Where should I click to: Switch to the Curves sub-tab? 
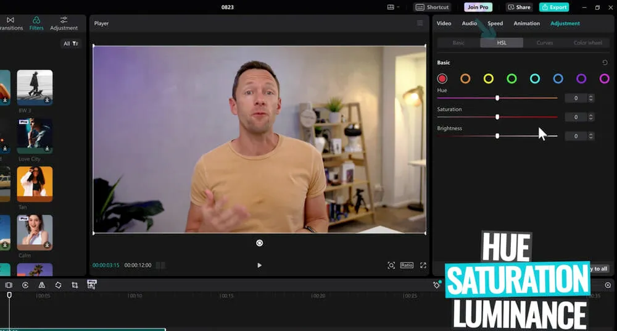(545, 43)
